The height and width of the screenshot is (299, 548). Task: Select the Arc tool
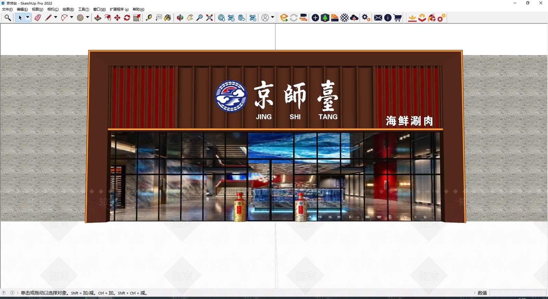click(64, 18)
